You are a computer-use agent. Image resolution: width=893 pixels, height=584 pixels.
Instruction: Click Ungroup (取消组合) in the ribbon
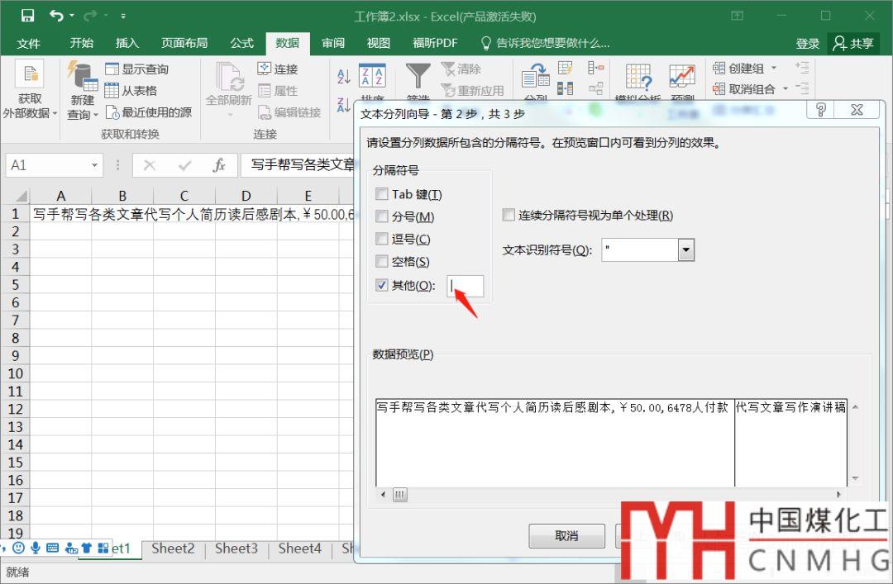coord(744,88)
